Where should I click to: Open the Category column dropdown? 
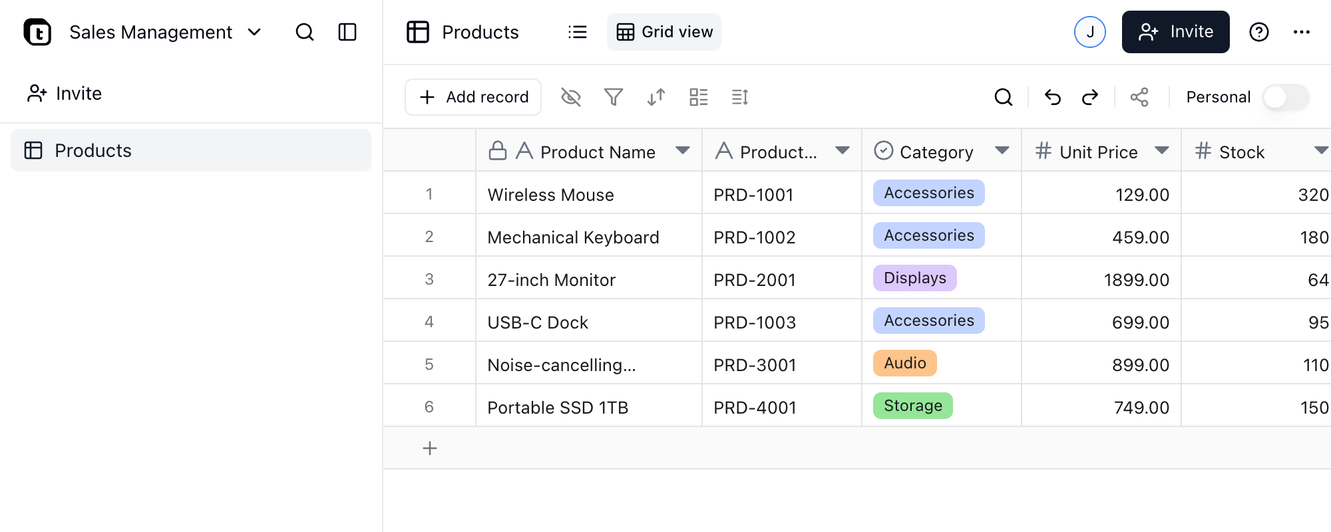tap(1002, 151)
